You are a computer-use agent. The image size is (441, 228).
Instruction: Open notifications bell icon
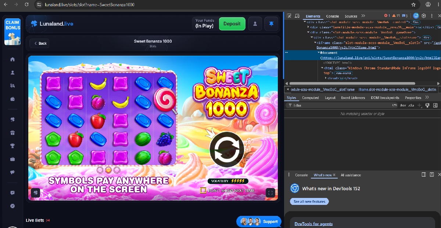271,24
